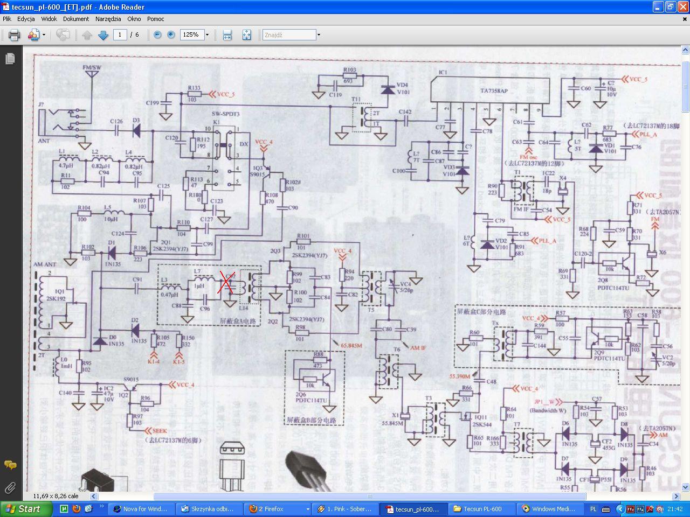The width and height of the screenshot is (690, 517).
Task: Click the tecsun_pl-600 PDF taskbar button
Action: click(x=413, y=509)
